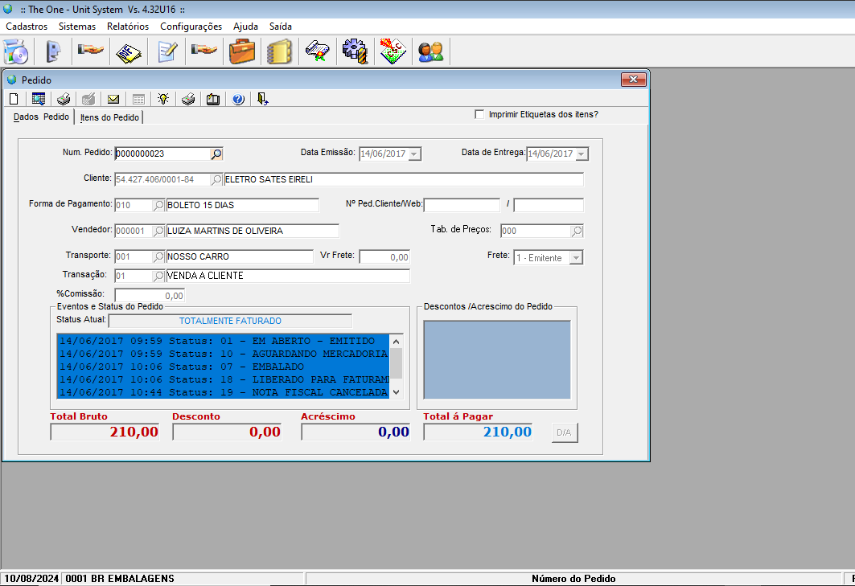855x586 pixels.
Task: Select the status row 07 - EMBALADO
Action: click(x=223, y=367)
